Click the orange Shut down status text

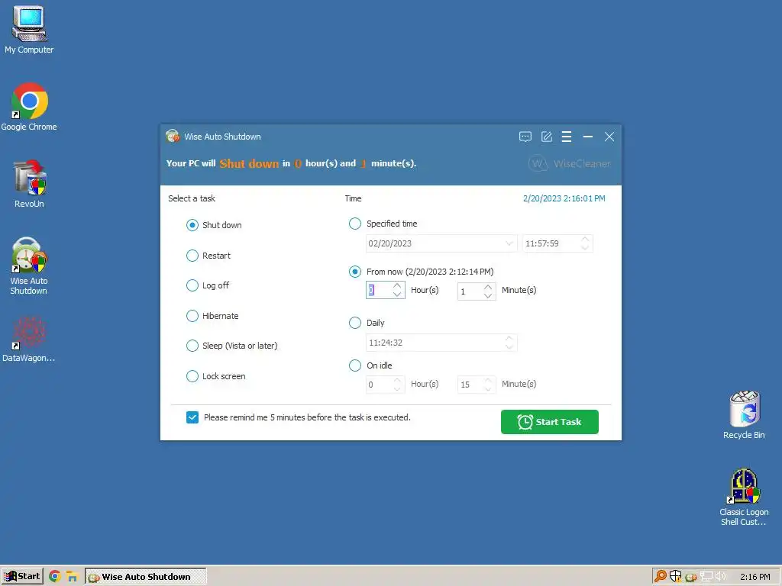tap(249, 163)
